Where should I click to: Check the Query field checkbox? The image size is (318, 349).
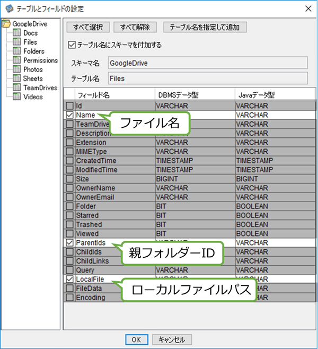[x=69, y=270]
